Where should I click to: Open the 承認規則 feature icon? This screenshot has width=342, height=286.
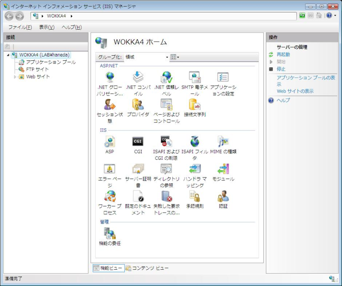(x=195, y=196)
